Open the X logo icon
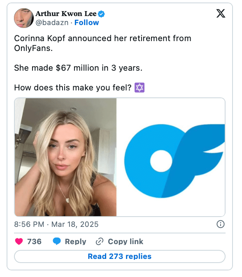 [221, 14]
